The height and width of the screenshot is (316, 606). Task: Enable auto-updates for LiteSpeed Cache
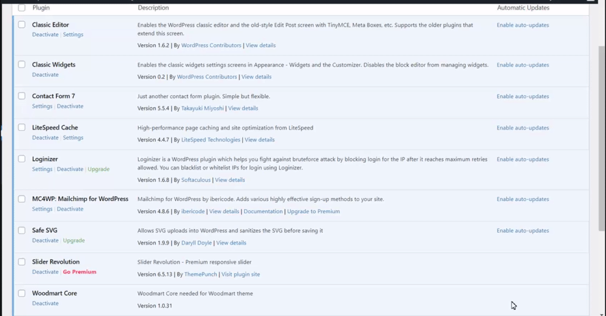tap(522, 128)
